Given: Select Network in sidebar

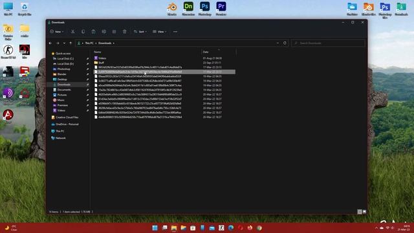Looking at the screenshot, I should tap(60, 138).
